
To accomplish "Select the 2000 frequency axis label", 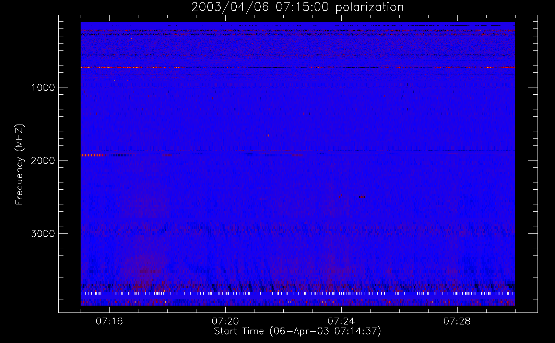I will pyautogui.click(x=43, y=161).
